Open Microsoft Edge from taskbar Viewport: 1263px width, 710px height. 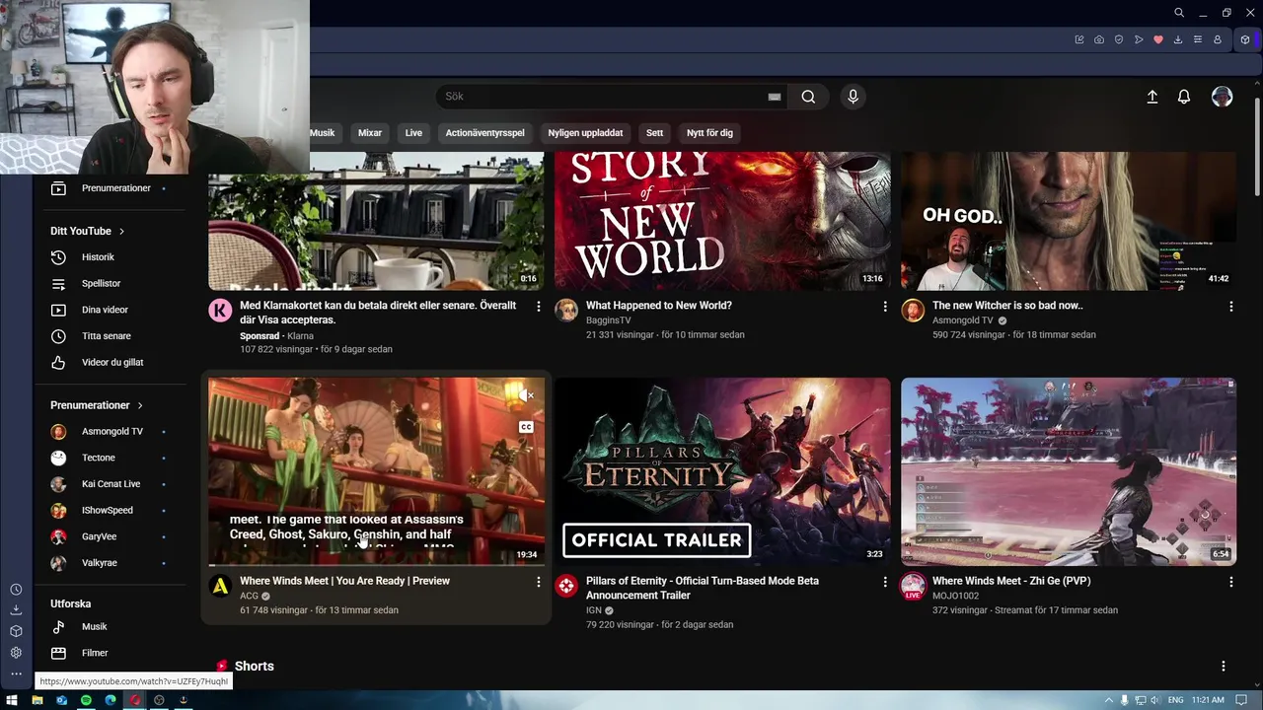[x=111, y=700]
